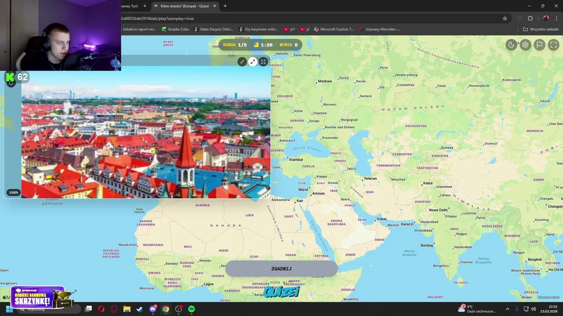Open 'Gry kasynowe onlin...' bookmark
Screen dimensions: 563x316
tap(258, 29)
